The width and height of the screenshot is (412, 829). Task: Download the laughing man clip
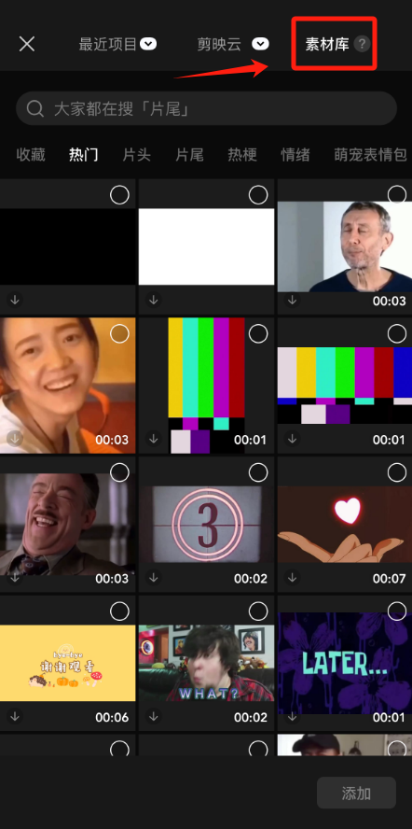pyautogui.click(x=15, y=577)
